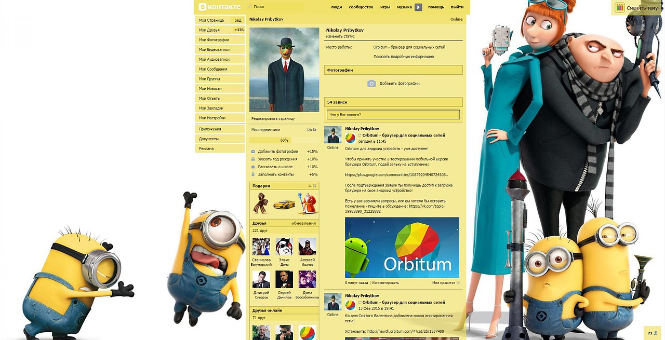Open the обновления link in Друзья
Viewport: 665px width, 340px height.
[303, 223]
